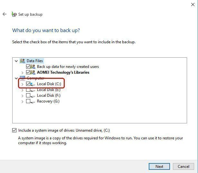Check the Local Disk (E:) checkbox
198x173 pixels.
28,90
